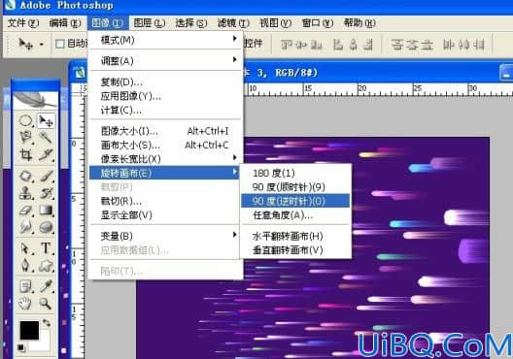Screen dimensions: 513x359
Task: Open 图像大小(I)... dialog
Action: tap(165, 131)
